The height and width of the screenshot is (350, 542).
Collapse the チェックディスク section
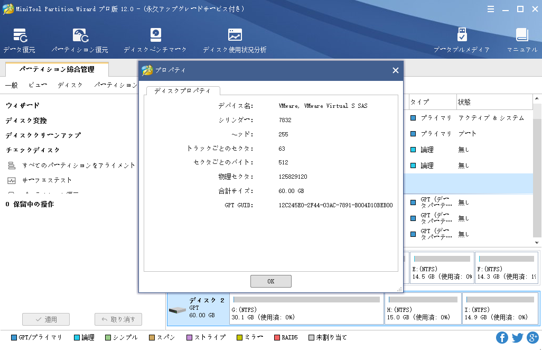click(33, 150)
